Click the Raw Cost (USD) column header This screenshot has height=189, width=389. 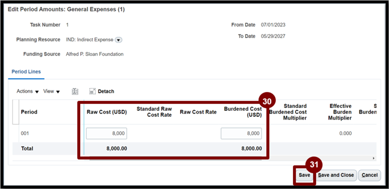(107, 112)
